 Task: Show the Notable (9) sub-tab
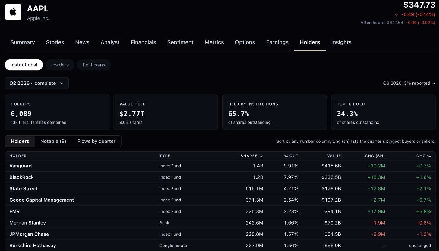click(53, 141)
